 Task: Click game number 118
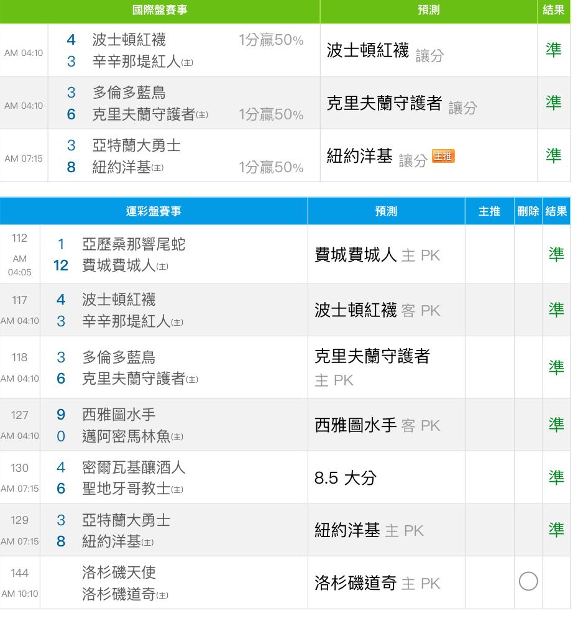click(19, 357)
